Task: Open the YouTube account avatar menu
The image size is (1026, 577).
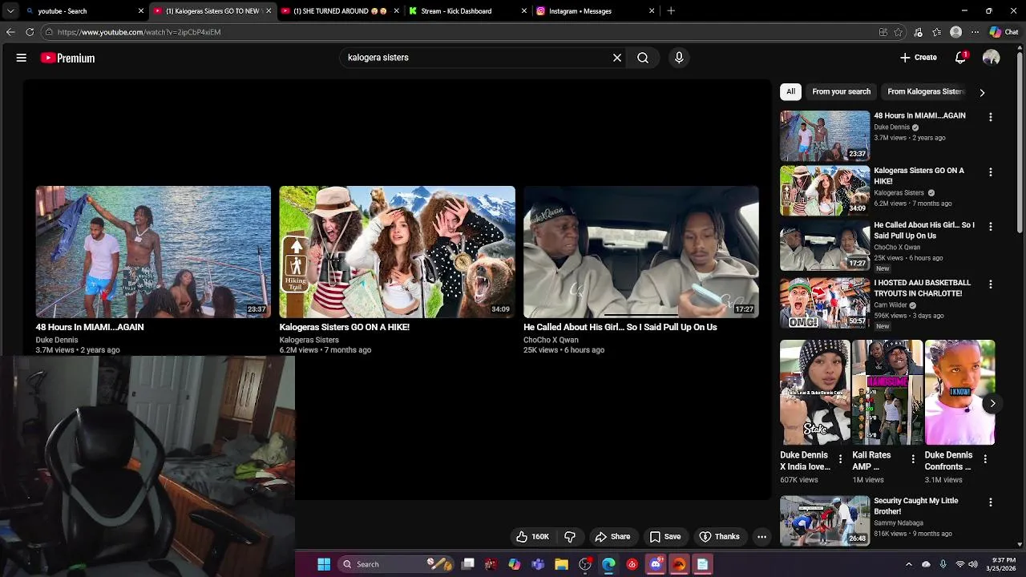Action: coord(992,58)
